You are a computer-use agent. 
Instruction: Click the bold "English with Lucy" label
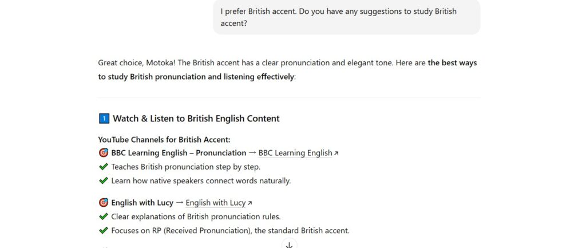pyautogui.click(x=142, y=203)
